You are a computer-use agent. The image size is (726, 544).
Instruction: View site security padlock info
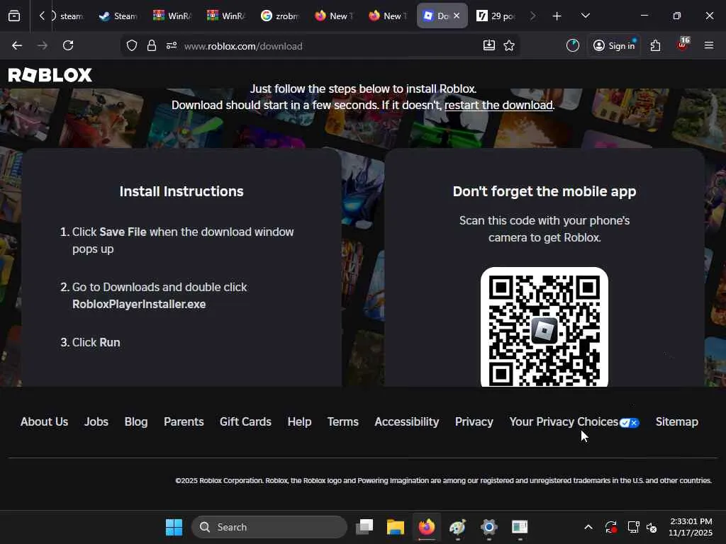point(152,46)
